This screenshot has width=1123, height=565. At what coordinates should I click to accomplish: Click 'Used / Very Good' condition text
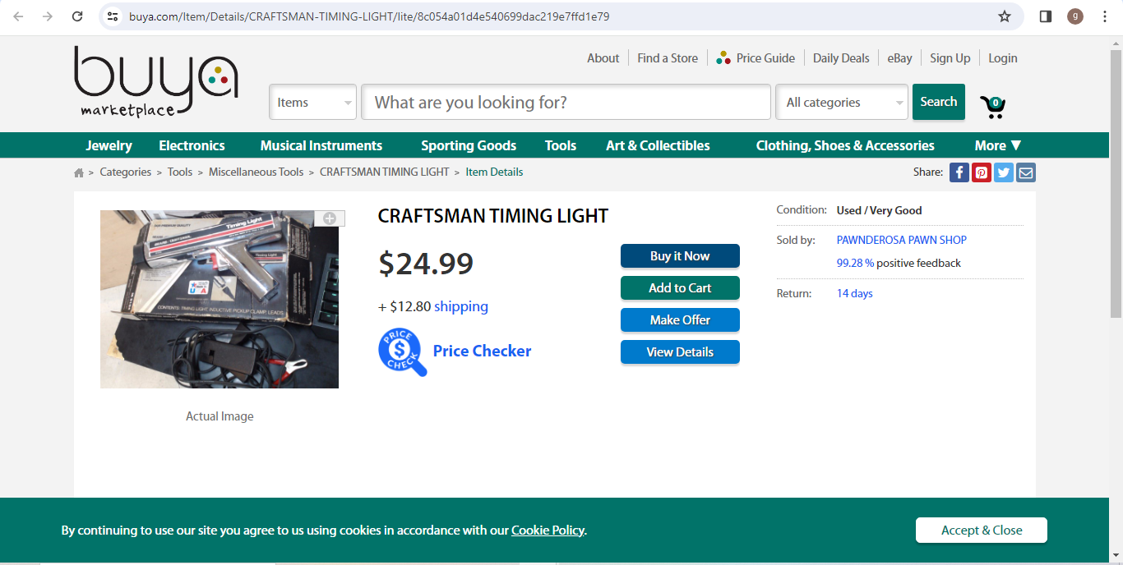[x=879, y=210]
